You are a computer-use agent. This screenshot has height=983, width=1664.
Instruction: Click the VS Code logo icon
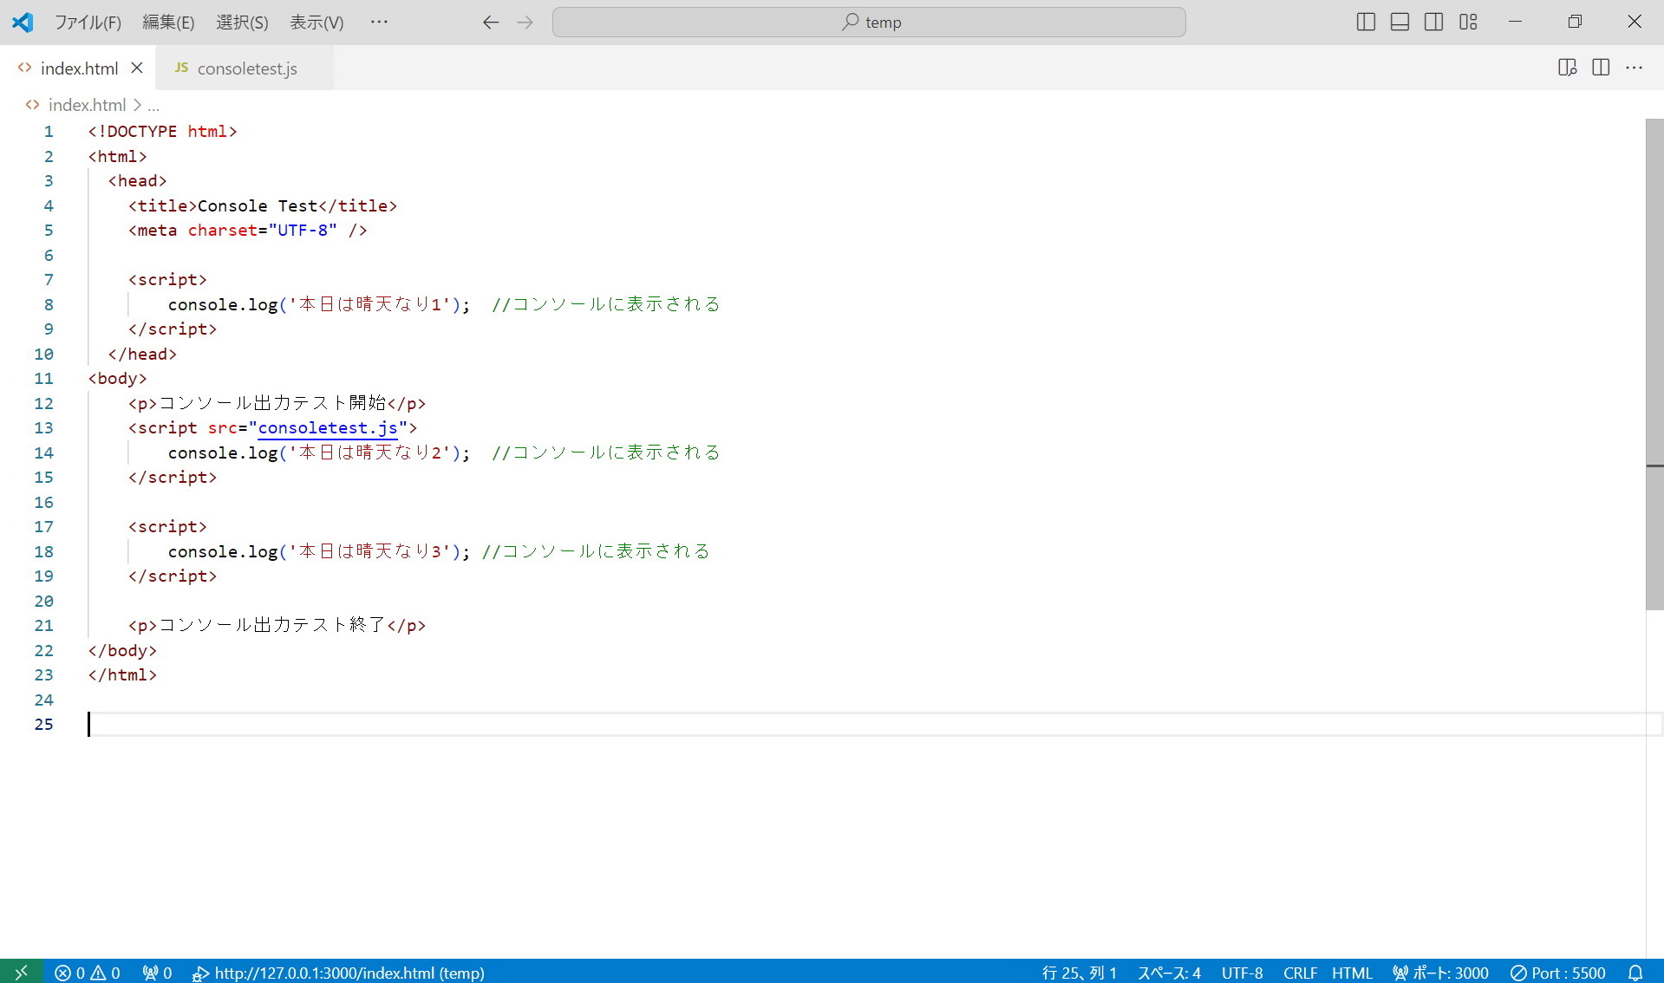(23, 22)
